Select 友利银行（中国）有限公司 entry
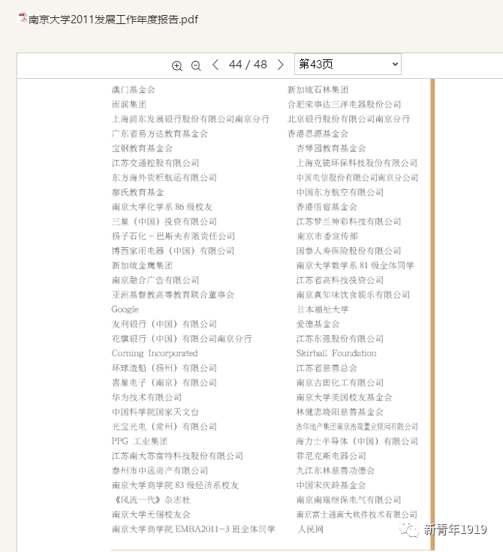 [164, 324]
